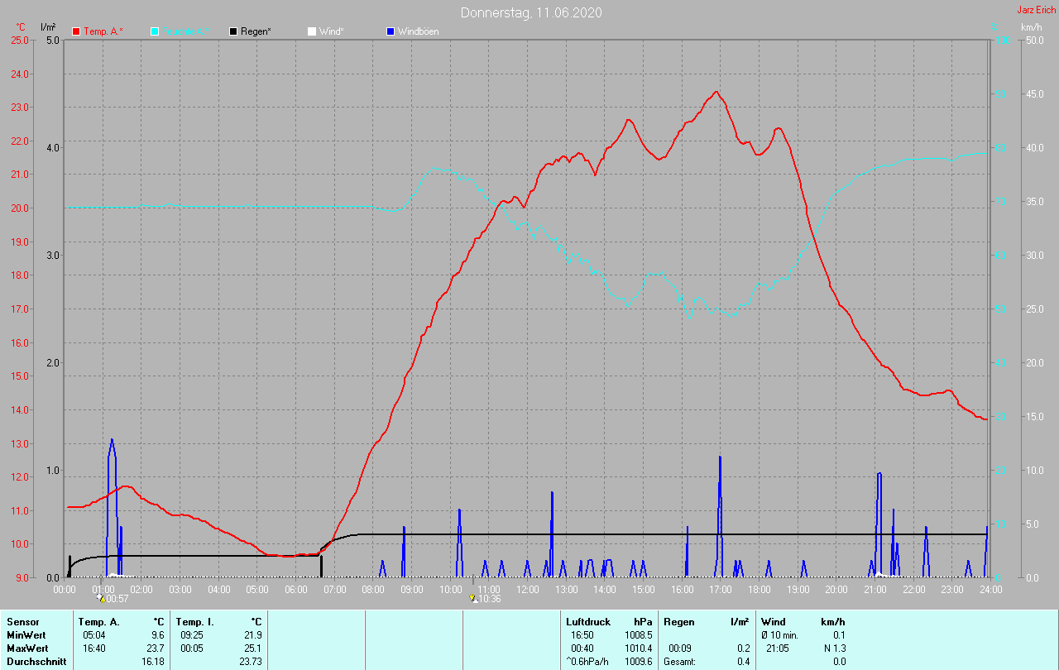The image size is (1059, 670).
Task: Click the Sensor header in stats table
Action: click(22, 622)
